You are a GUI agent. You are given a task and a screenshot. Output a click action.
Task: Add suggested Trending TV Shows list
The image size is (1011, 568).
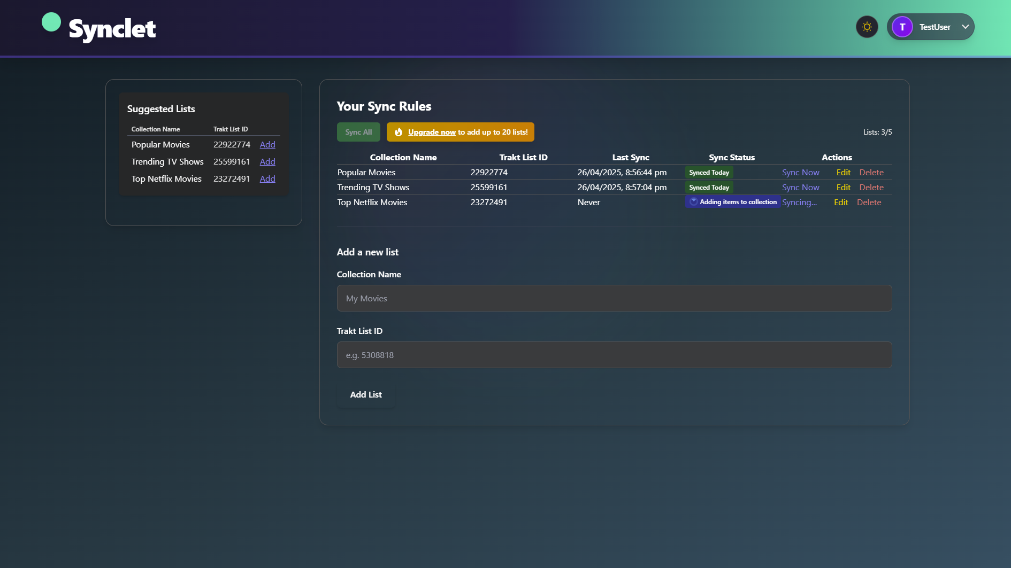[x=267, y=162]
